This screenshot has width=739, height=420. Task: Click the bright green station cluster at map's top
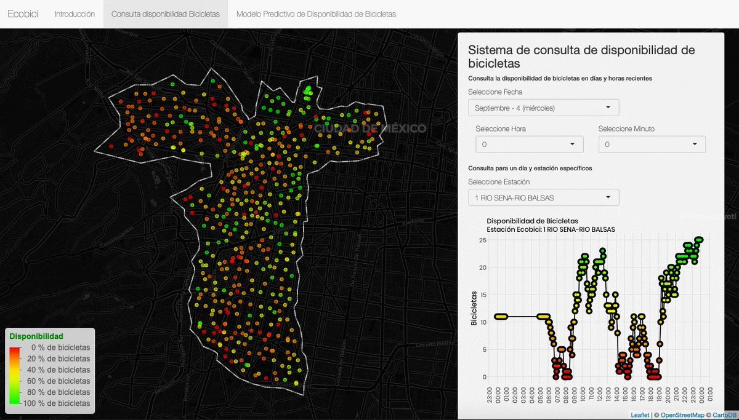tap(308, 91)
